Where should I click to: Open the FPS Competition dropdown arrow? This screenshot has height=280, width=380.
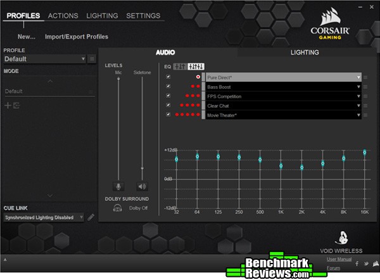[358, 96]
